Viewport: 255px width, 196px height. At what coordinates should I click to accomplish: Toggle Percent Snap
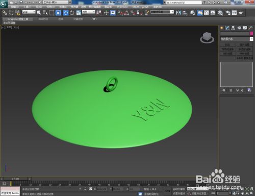133,13
